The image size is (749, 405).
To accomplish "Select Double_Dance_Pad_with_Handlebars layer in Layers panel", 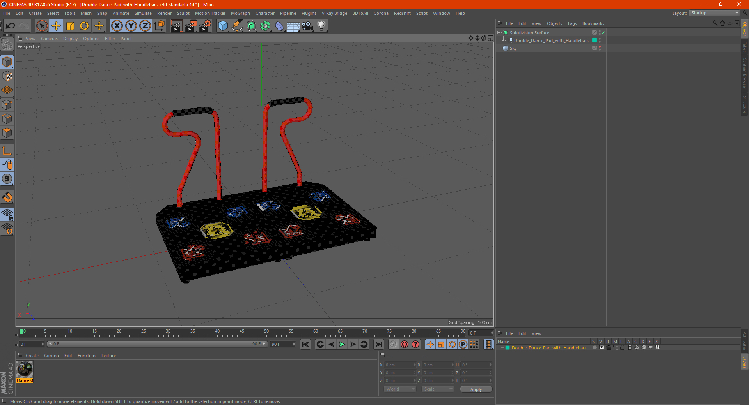I will [x=549, y=348].
